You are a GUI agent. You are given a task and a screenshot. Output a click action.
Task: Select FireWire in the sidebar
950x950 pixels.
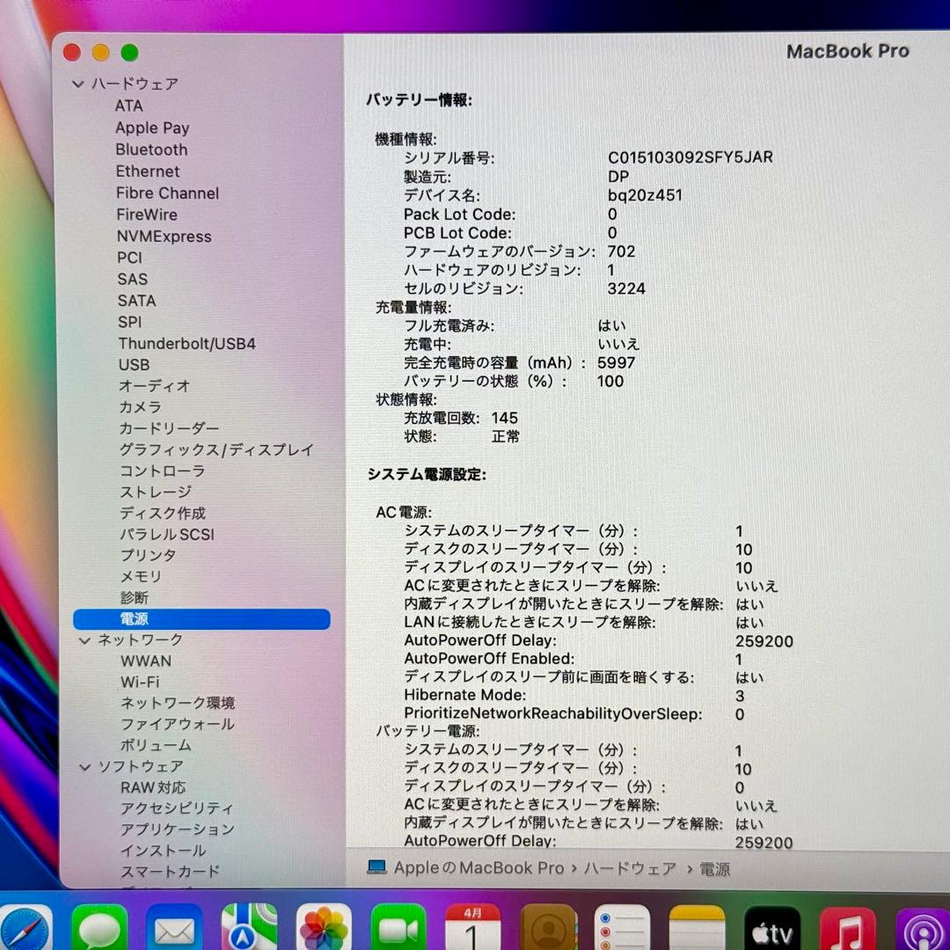(147, 215)
